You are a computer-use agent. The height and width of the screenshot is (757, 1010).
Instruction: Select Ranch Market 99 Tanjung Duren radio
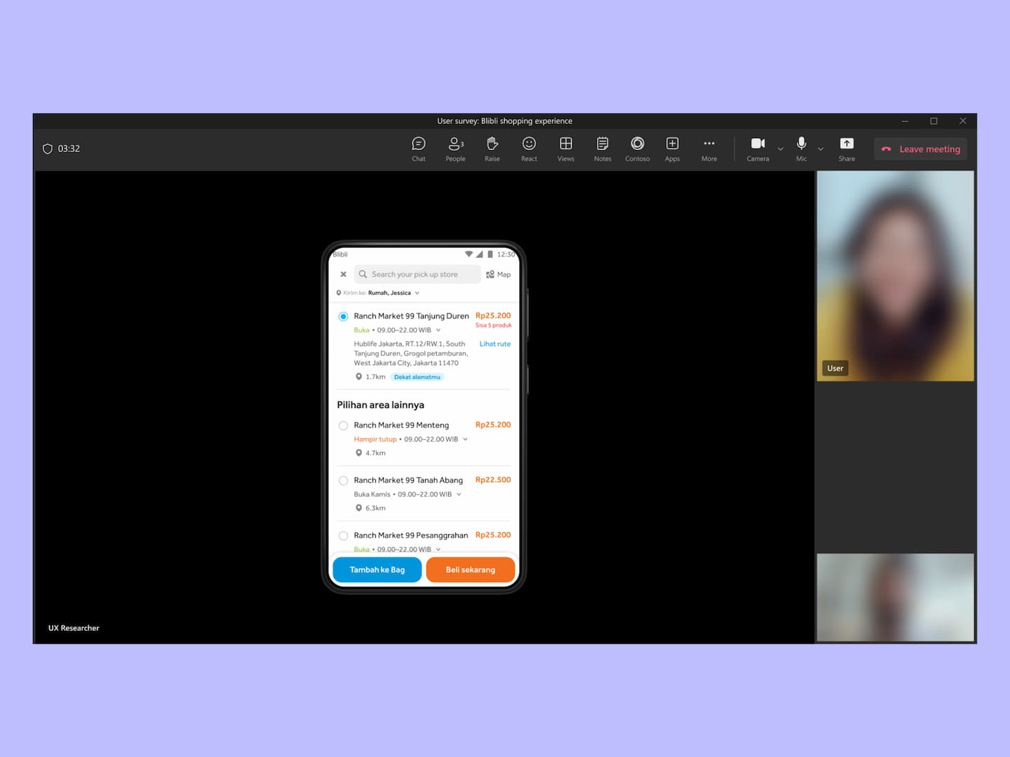tap(343, 316)
